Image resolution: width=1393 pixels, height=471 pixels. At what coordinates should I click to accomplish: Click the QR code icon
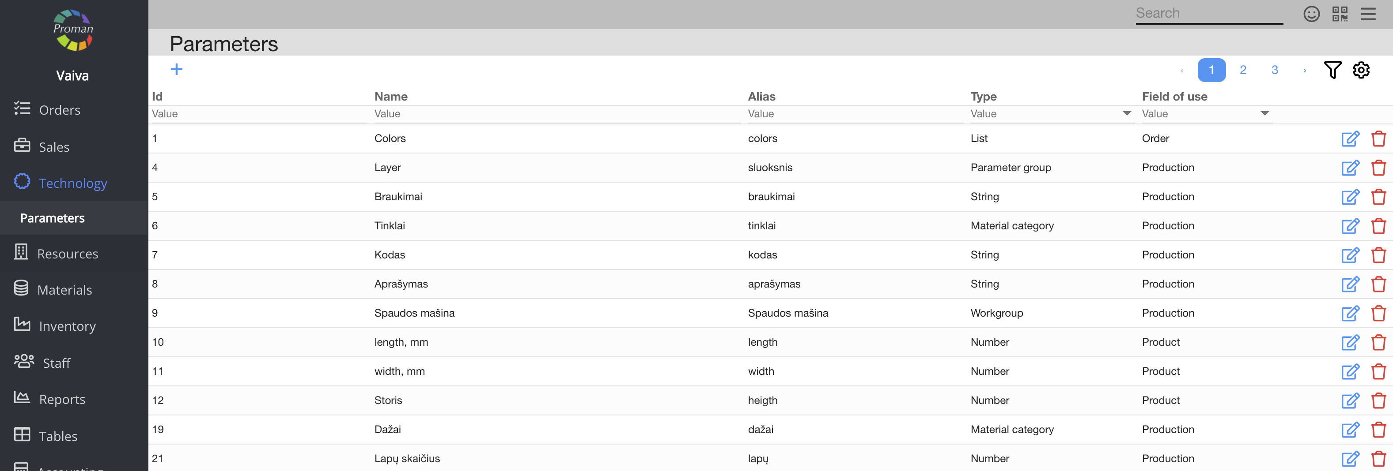(1340, 14)
